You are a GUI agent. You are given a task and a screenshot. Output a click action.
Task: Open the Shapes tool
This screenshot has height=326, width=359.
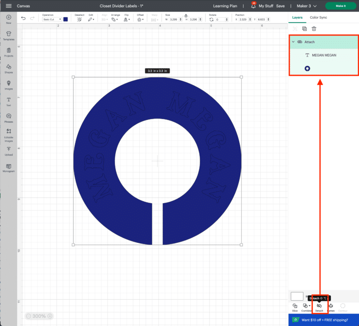[x=8, y=68]
